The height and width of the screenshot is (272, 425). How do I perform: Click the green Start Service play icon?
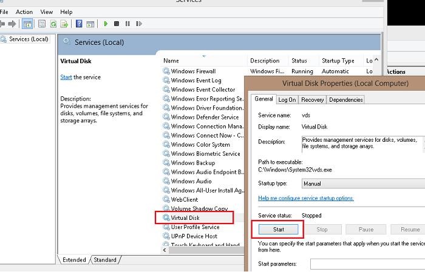[106, 24]
